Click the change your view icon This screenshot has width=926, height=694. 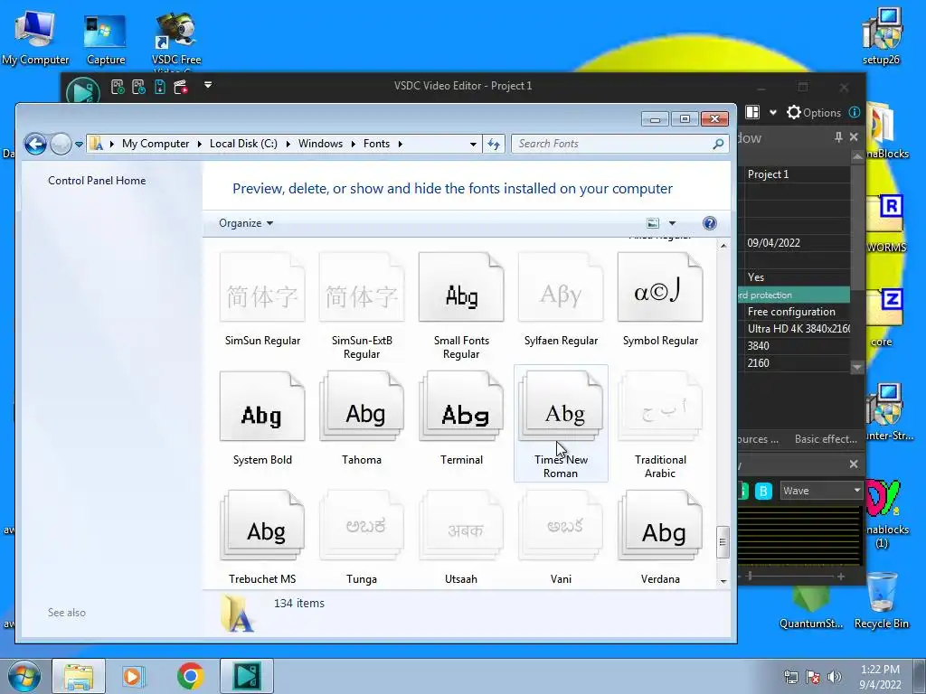[x=653, y=223]
